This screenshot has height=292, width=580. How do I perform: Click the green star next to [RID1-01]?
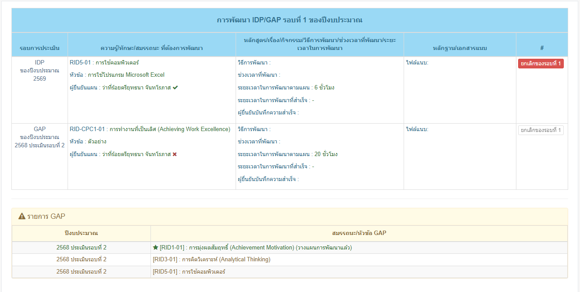pos(155,248)
